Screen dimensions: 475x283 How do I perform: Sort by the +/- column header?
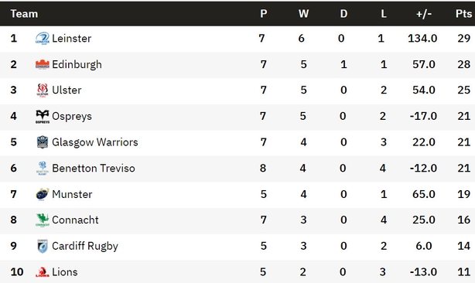coord(423,14)
